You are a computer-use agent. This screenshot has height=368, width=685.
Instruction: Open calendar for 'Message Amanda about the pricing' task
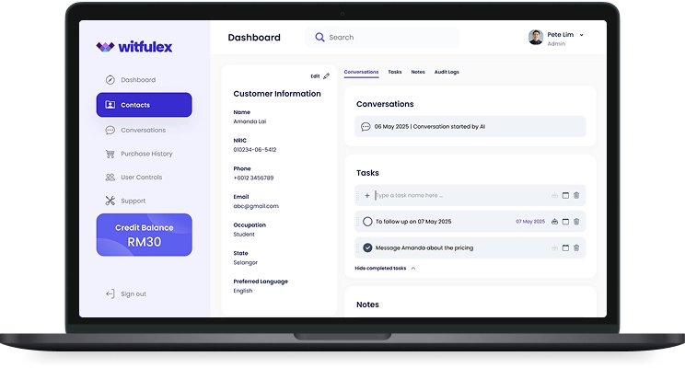click(x=566, y=247)
